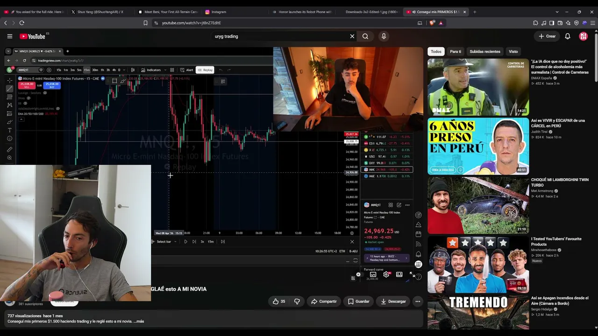Open TradingView Indicators menu

click(x=151, y=70)
